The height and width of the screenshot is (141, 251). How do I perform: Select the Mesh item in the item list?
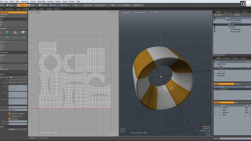[232, 25]
